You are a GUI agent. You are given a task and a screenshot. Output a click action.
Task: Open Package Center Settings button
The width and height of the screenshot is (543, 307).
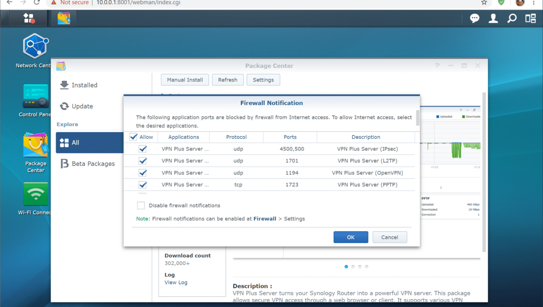point(263,80)
